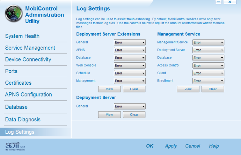This screenshot has height=155, width=241.
Task: Cancel the changes
Action: 193,146
